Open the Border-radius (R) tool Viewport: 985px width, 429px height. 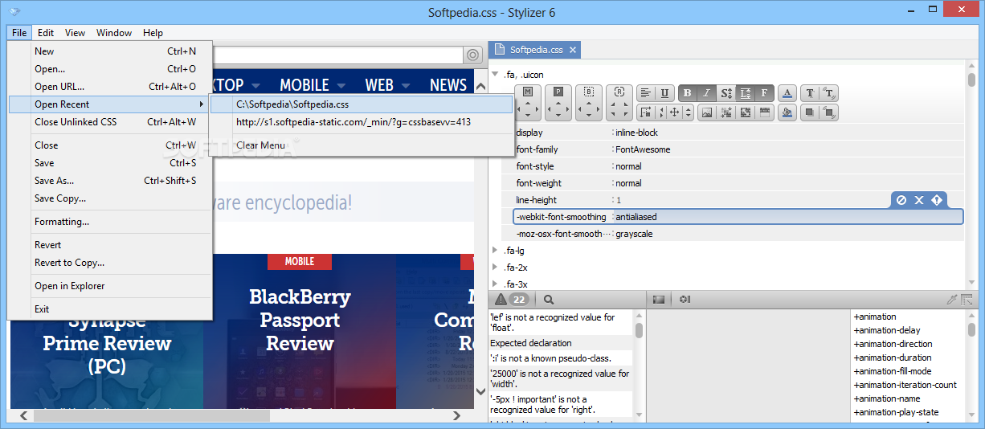click(619, 92)
